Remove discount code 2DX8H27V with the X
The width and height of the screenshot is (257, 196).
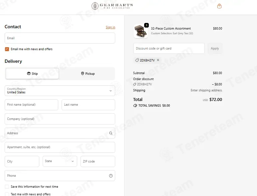(x=158, y=60)
